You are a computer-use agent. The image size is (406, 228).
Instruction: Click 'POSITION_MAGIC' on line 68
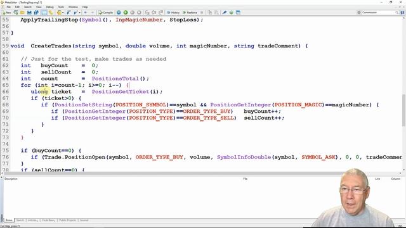pos(298,104)
